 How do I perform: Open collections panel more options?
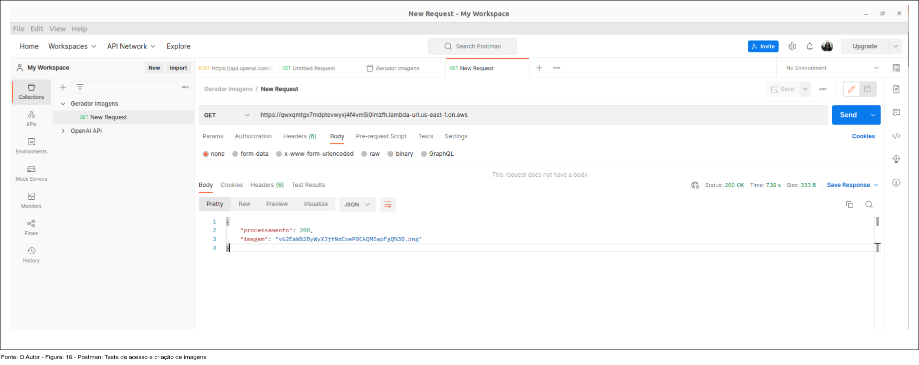pyautogui.click(x=185, y=87)
